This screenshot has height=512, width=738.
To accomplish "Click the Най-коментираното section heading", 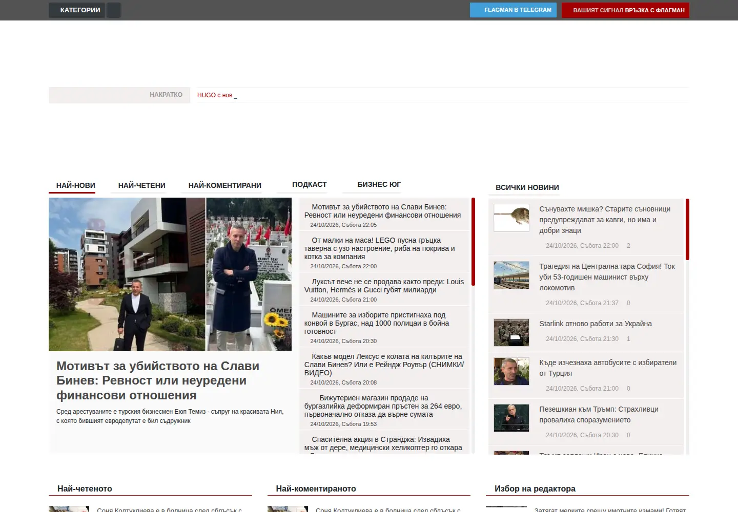I will click(316, 489).
